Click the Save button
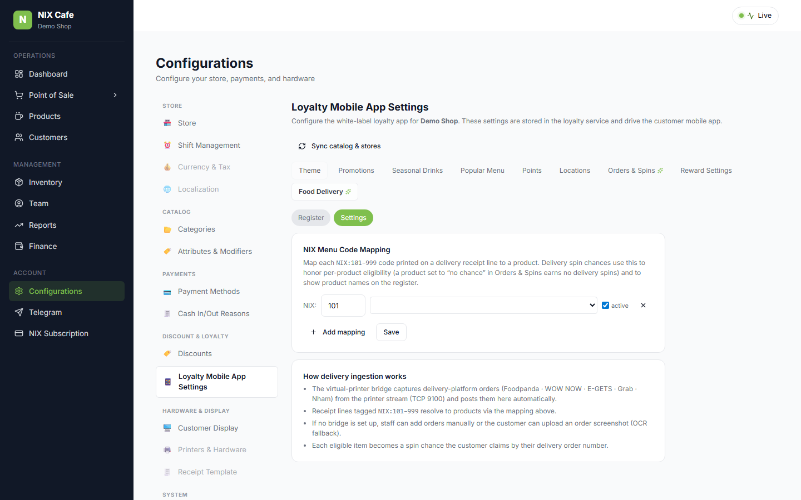The image size is (801, 500). pyautogui.click(x=391, y=332)
